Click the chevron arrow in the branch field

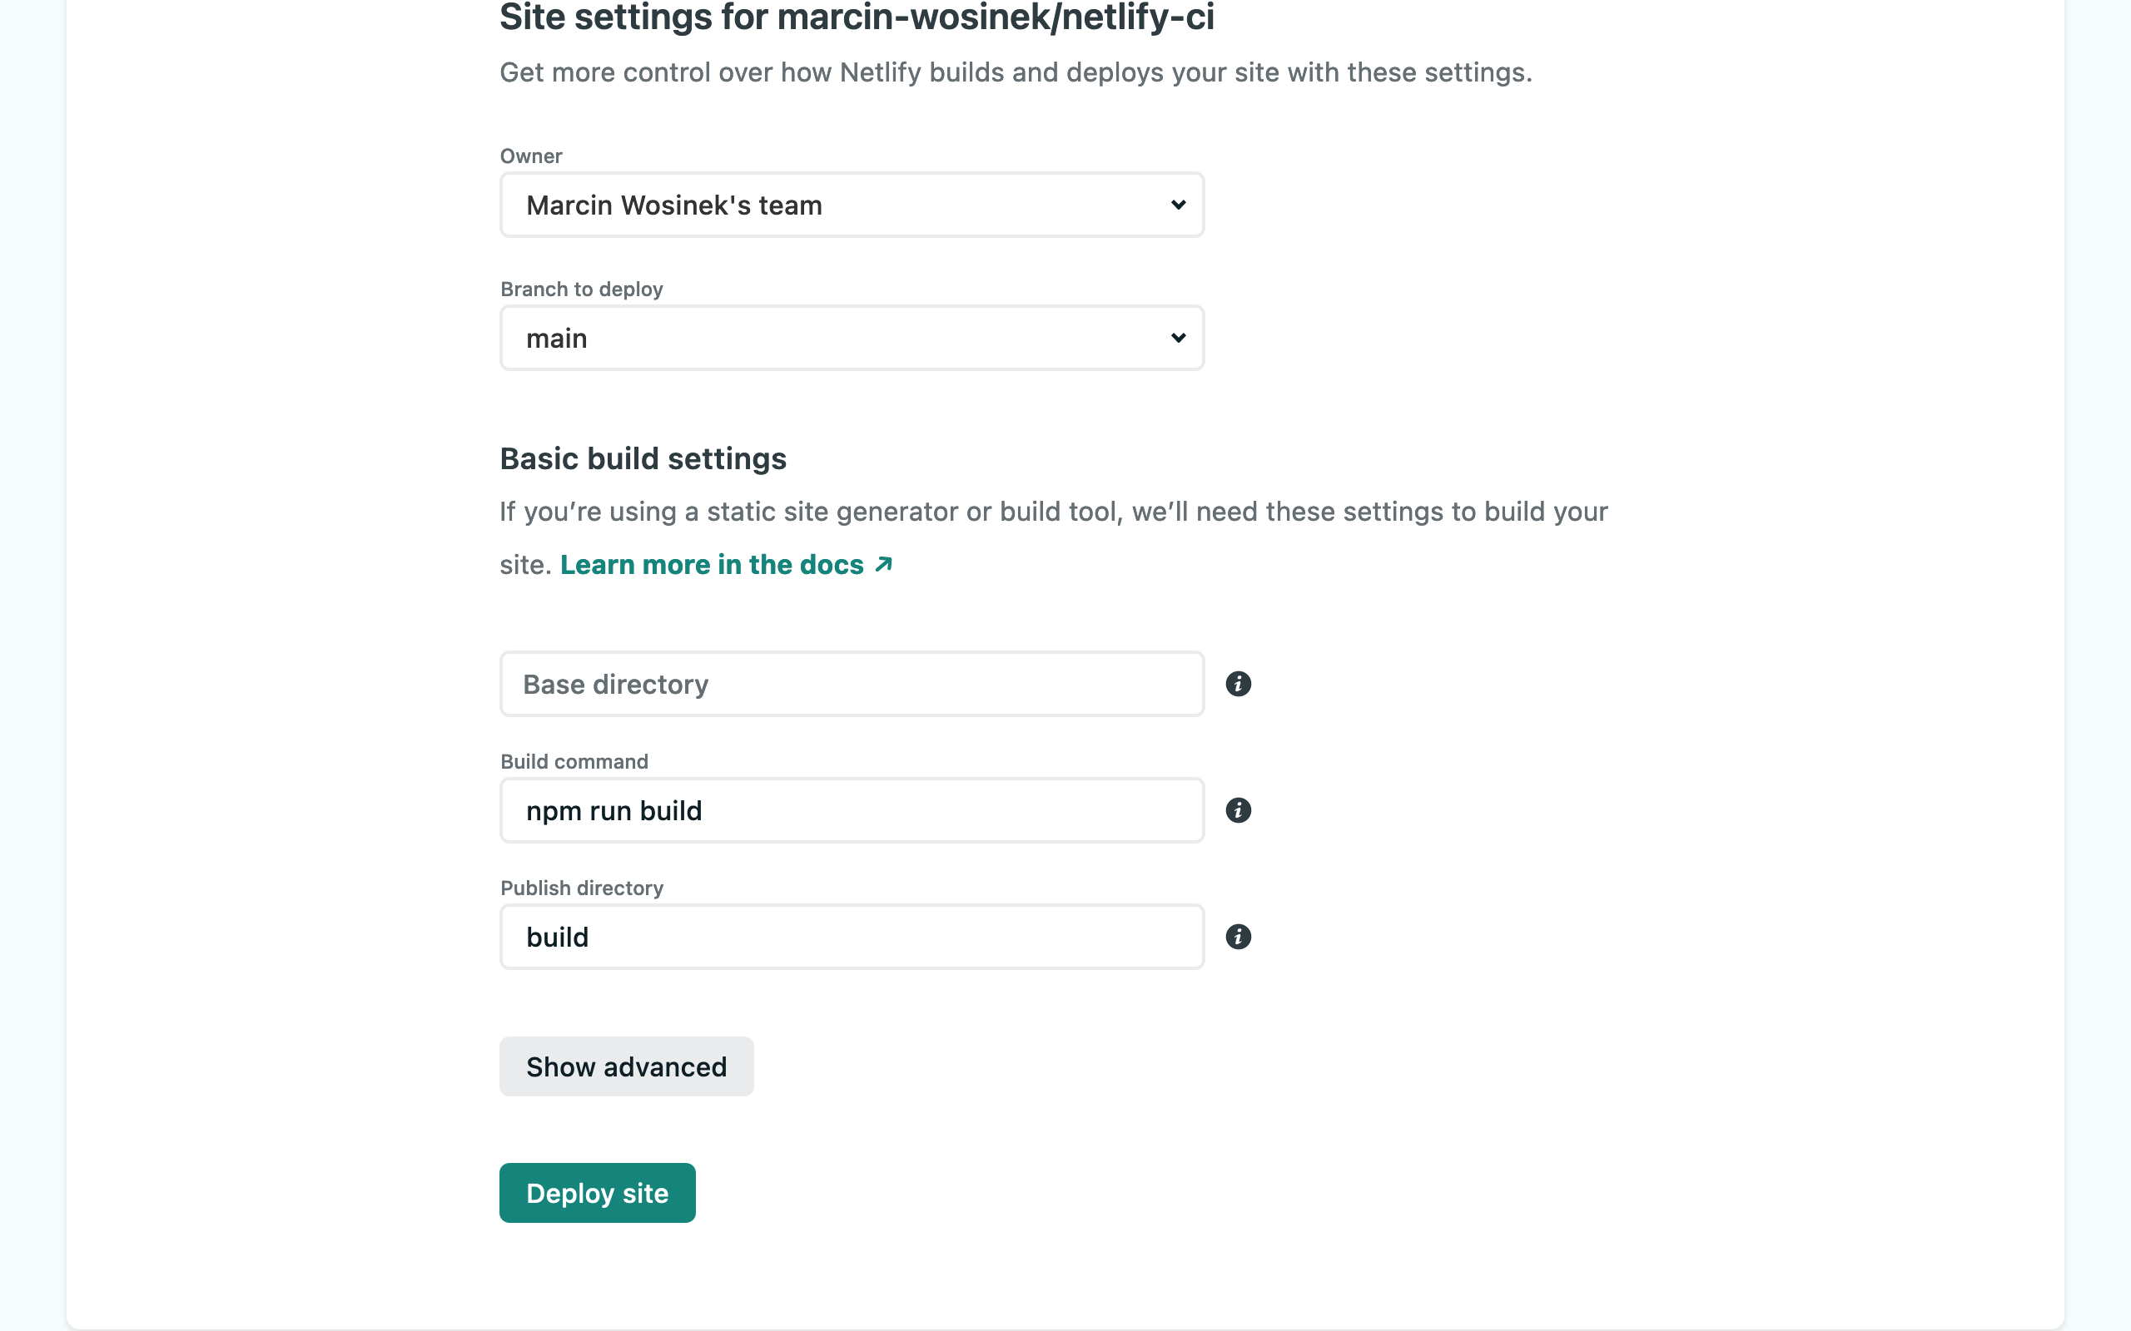[1178, 338]
